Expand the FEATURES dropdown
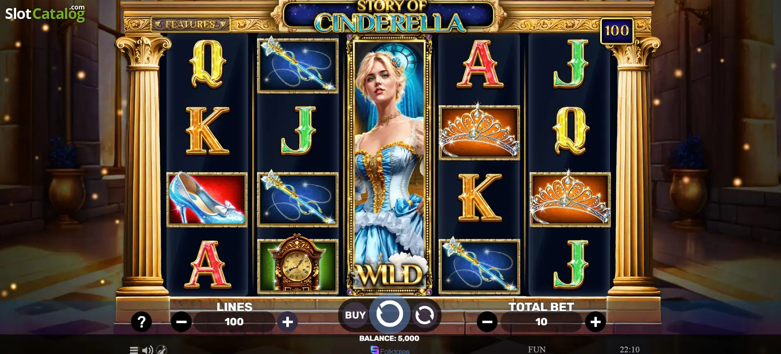The width and height of the screenshot is (781, 354). point(190,24)
